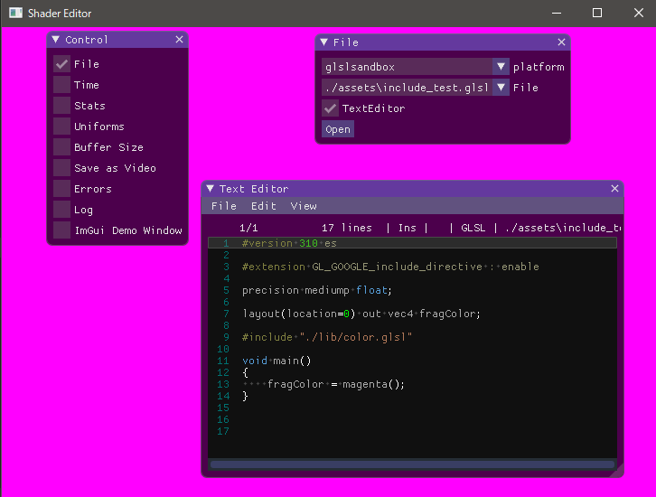Click the Open button

point(338,129)
